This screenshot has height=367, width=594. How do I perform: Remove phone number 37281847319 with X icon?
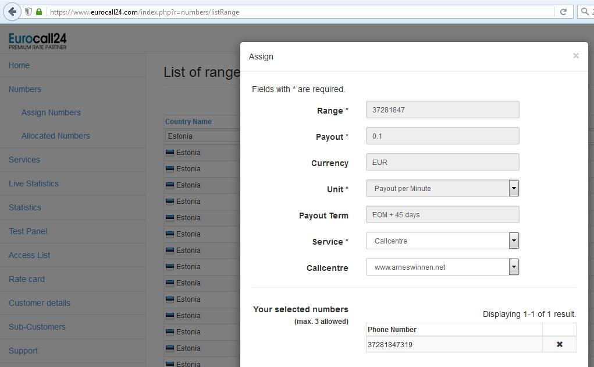click(x=559, y=344)
